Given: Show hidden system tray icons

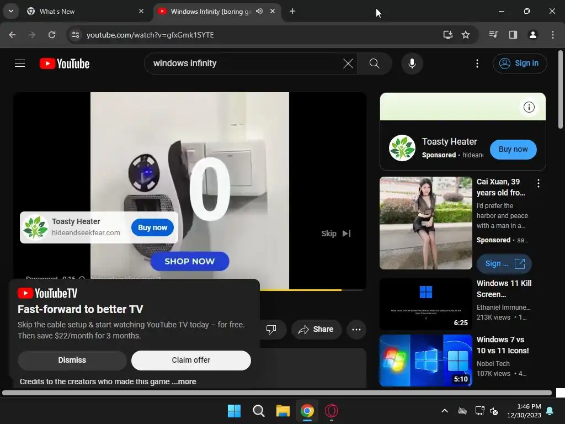Looking at the screenshot, I should pos(445,411).
